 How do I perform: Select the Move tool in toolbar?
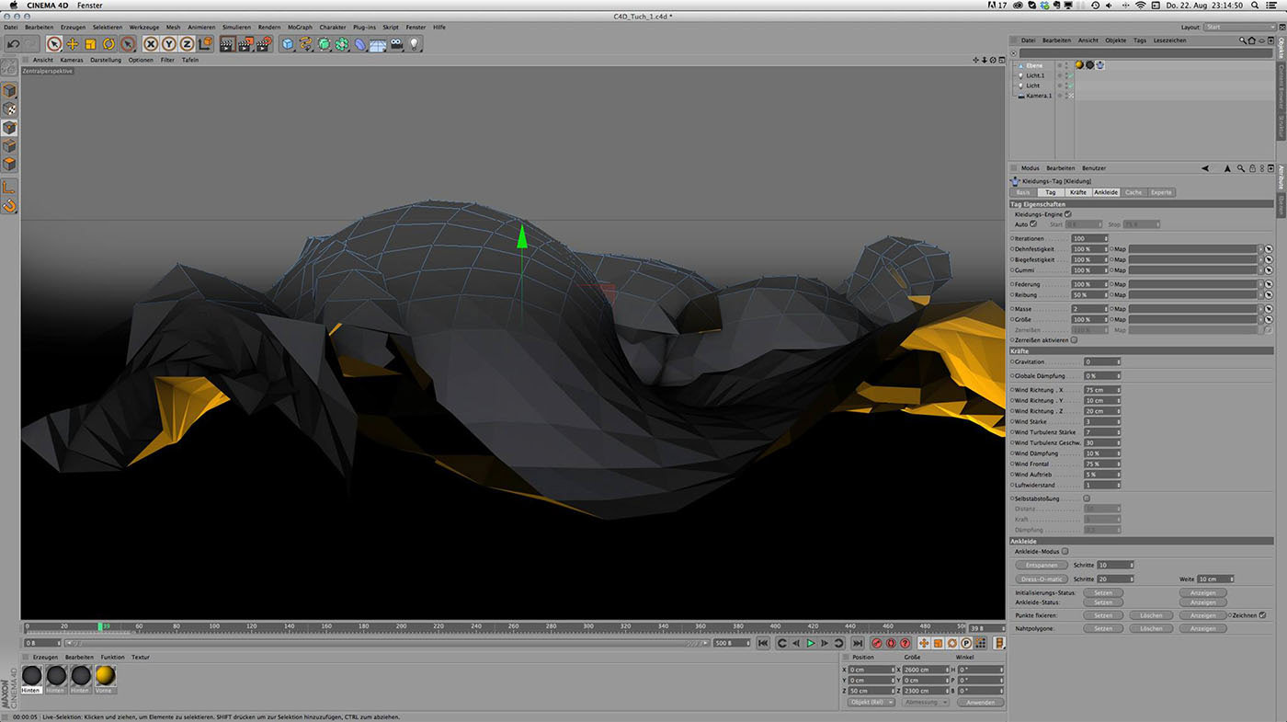73,43
